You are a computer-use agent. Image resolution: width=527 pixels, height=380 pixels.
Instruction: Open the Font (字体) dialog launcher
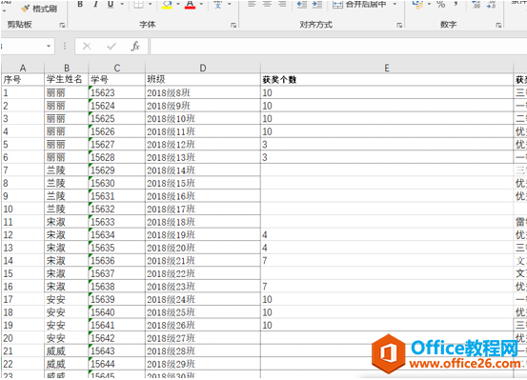pyautogui.click(x=233, y=25)
